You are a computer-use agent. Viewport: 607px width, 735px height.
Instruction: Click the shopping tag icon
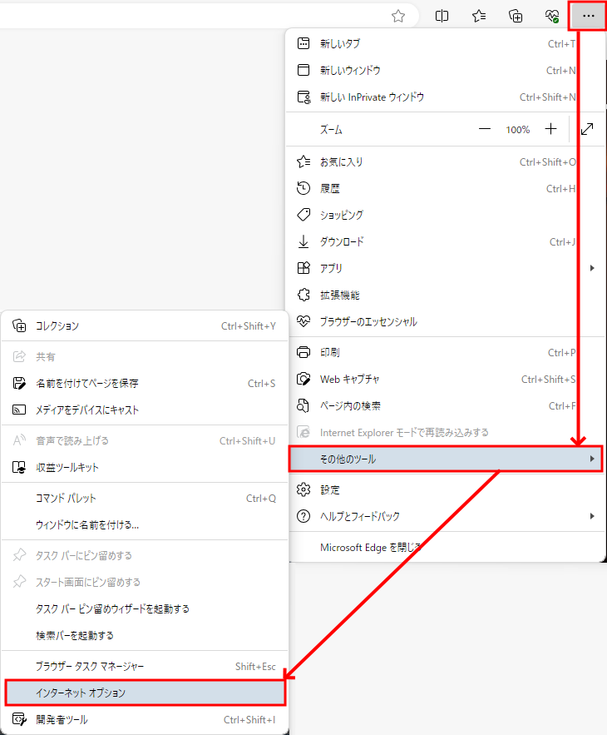click(x=303, y=215)
